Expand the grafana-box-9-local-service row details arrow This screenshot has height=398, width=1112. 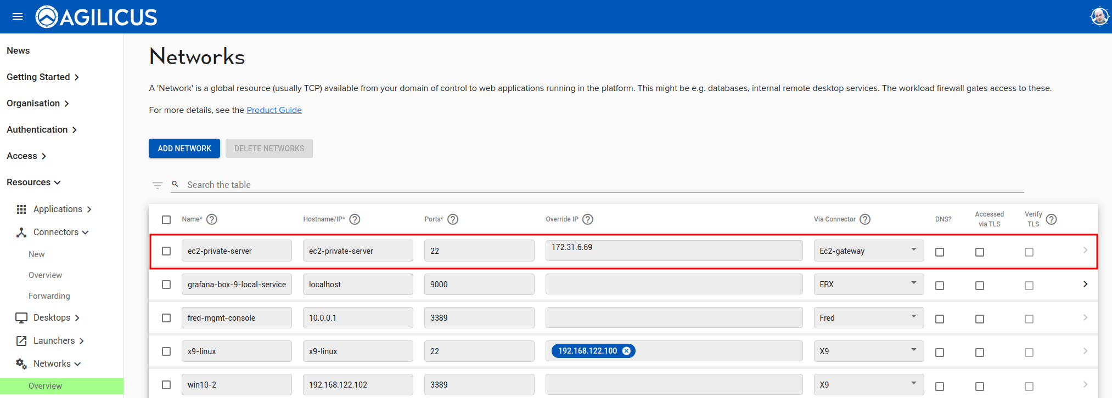pos(1085,284)
